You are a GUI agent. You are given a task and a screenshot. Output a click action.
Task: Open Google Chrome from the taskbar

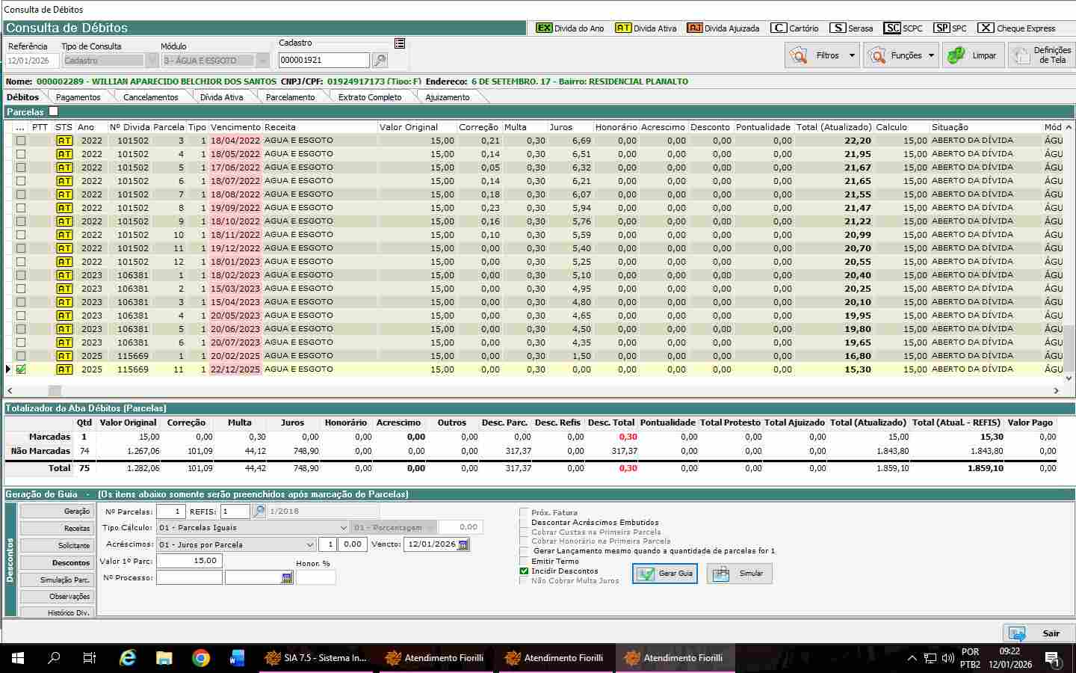coord(200,658)
